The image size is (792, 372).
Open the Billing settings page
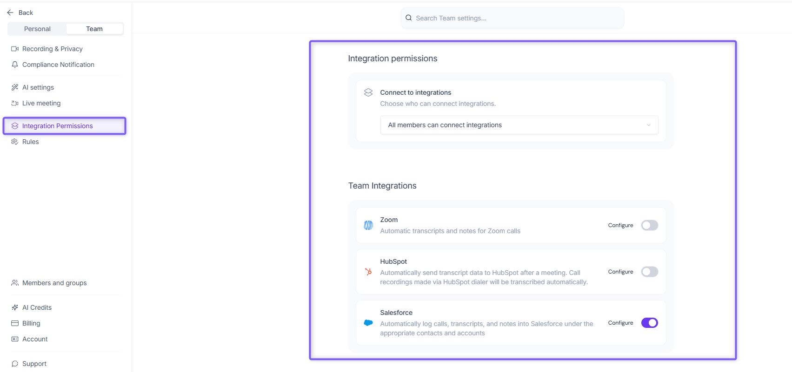click(x=31, y=323)
